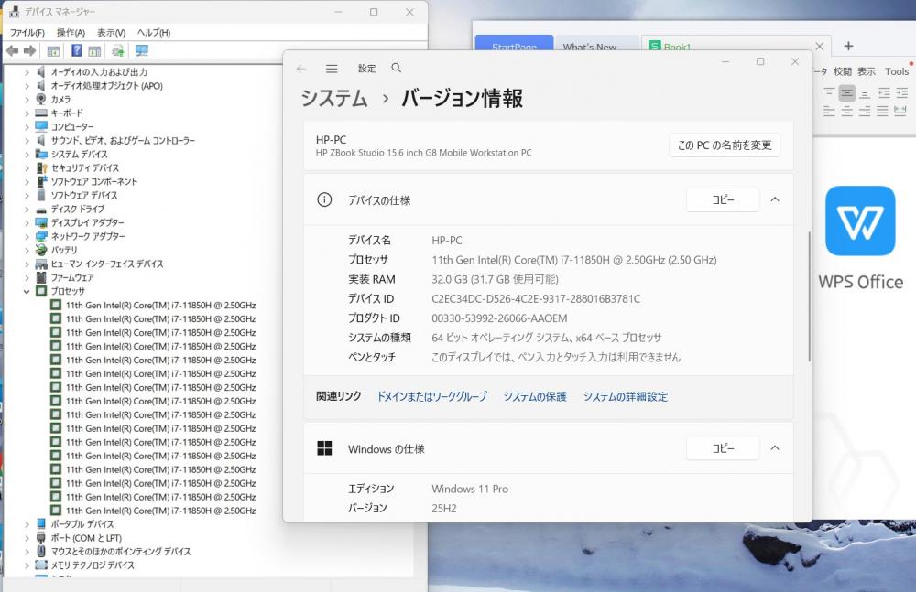Click the ネットワーク アダプター icon

(x=41, y=236)
